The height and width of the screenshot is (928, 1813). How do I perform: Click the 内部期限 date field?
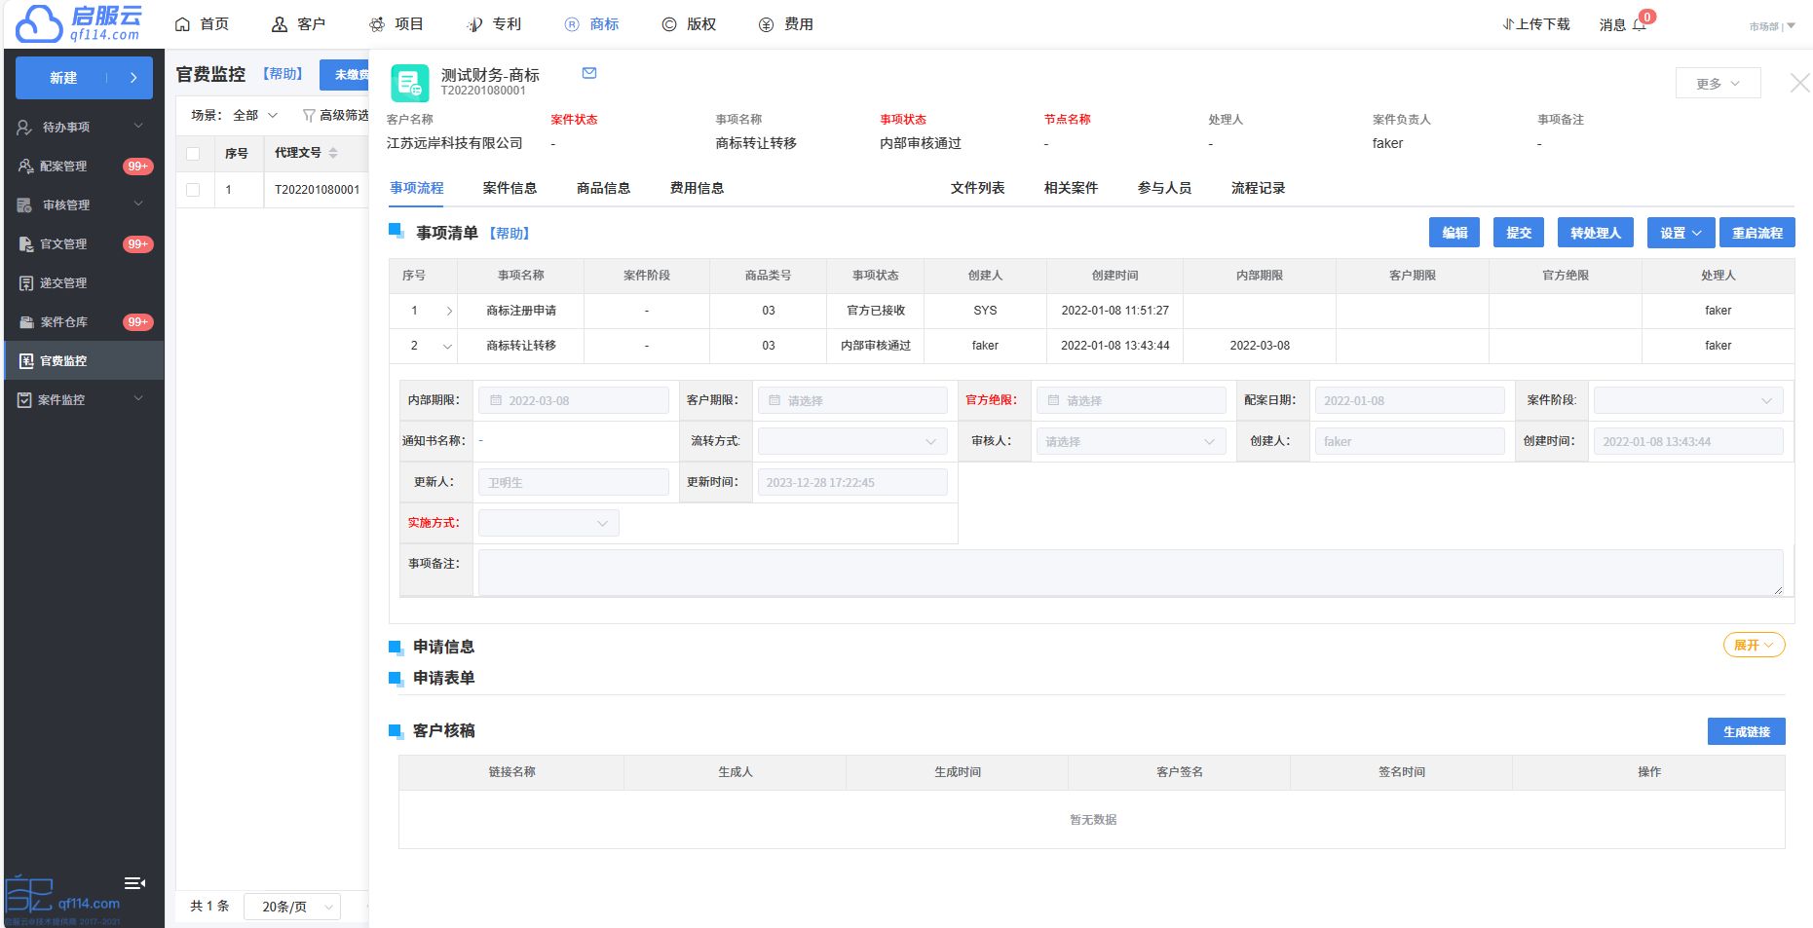[x=574, y=400]
